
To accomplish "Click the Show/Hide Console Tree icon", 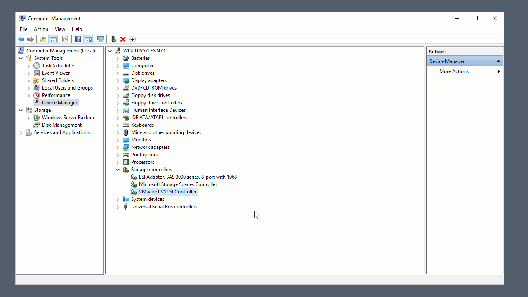I will point(53,39).
